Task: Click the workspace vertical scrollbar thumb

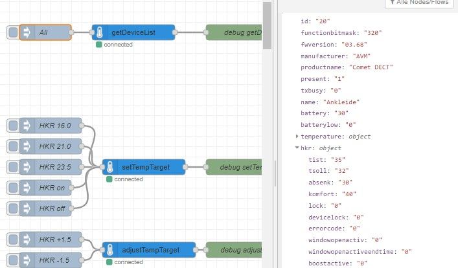Action: pos(267,25)
